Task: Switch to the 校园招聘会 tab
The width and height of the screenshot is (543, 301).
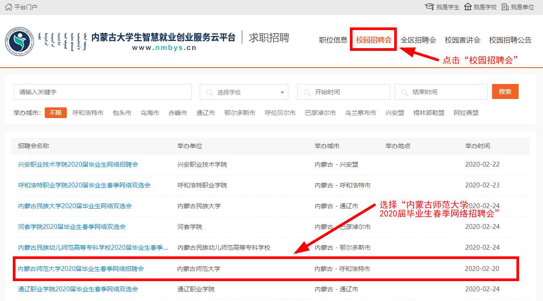Action: click(374, 40)
